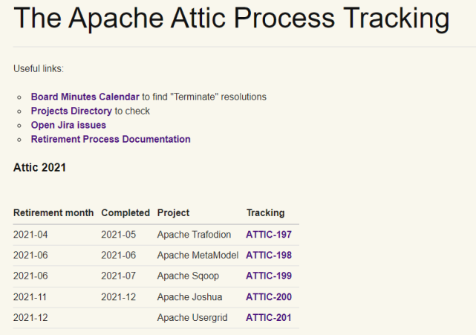Click the Completed column header

(x=125, y=213)
